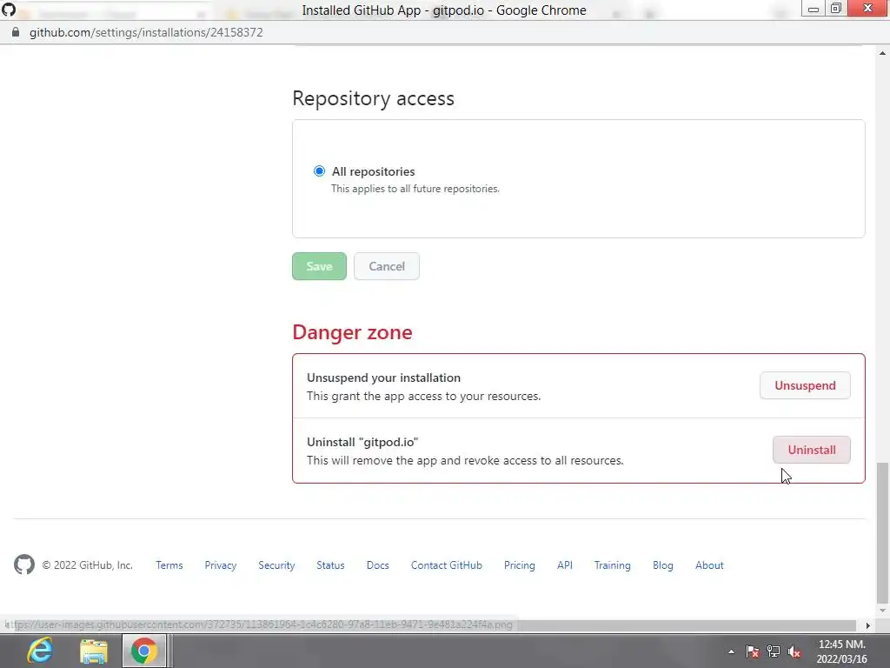This screenshot has width=890, height=668.
Task: Open the Pricing footer link
Action: (520, 565)
